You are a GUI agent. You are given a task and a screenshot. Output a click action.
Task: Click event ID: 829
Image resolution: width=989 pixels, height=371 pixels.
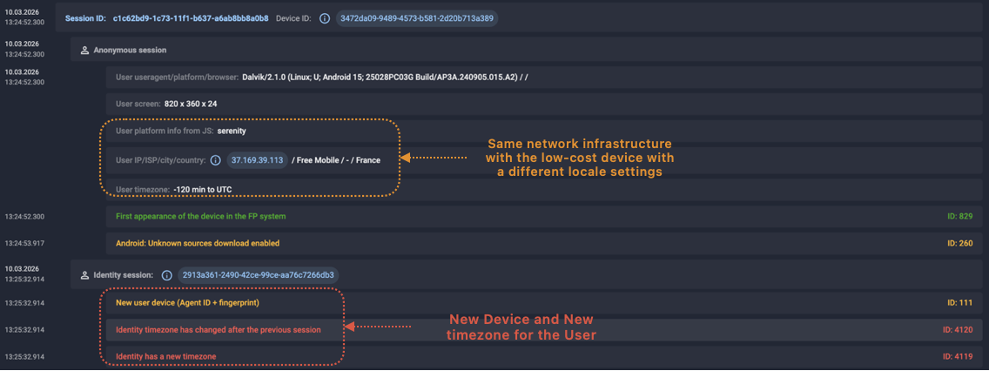[960, 216]
